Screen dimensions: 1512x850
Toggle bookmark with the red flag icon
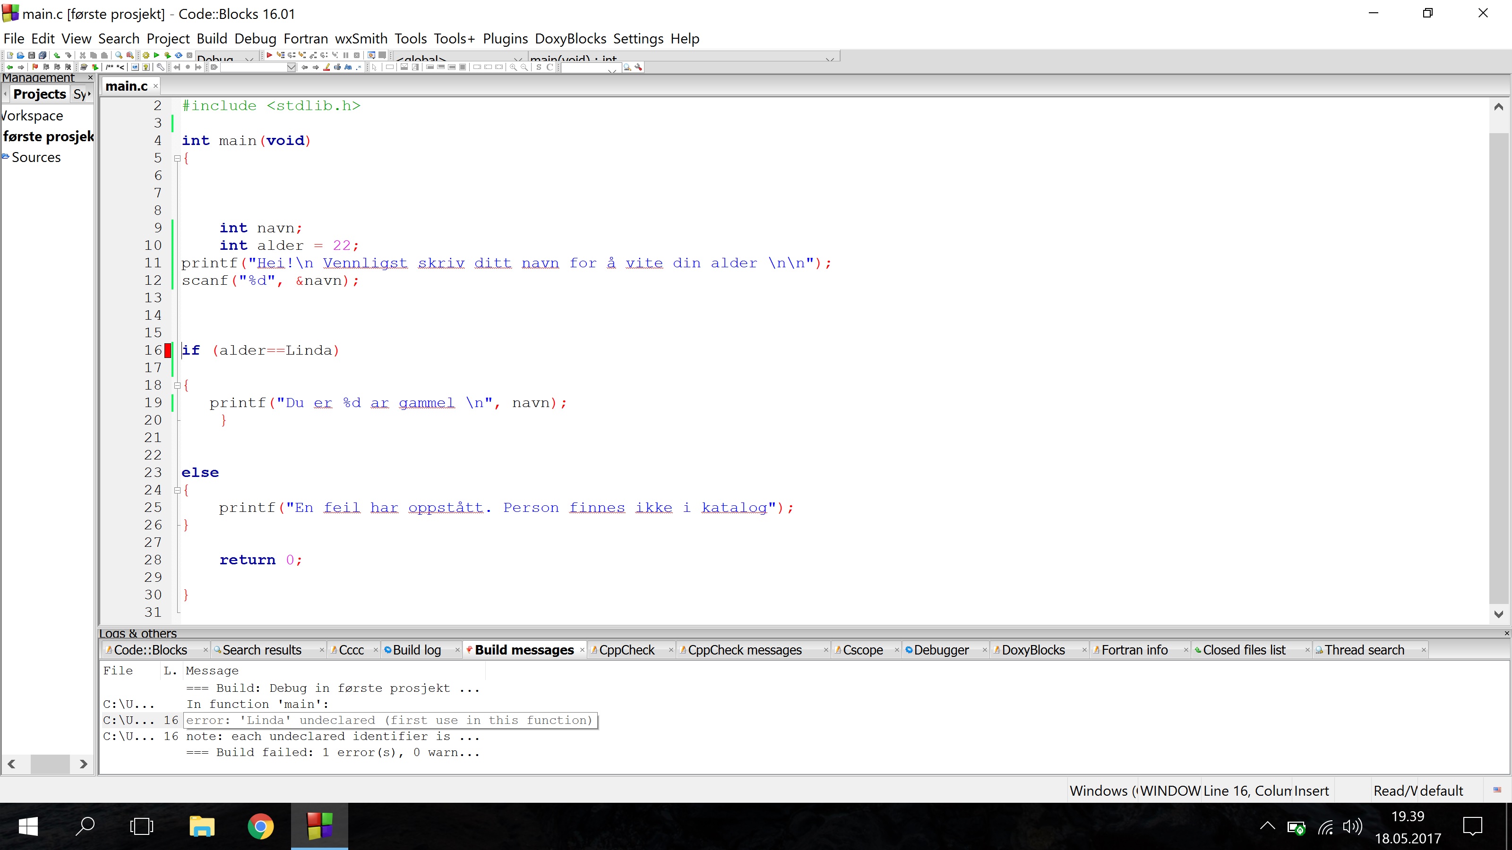(x=34, y=68)
